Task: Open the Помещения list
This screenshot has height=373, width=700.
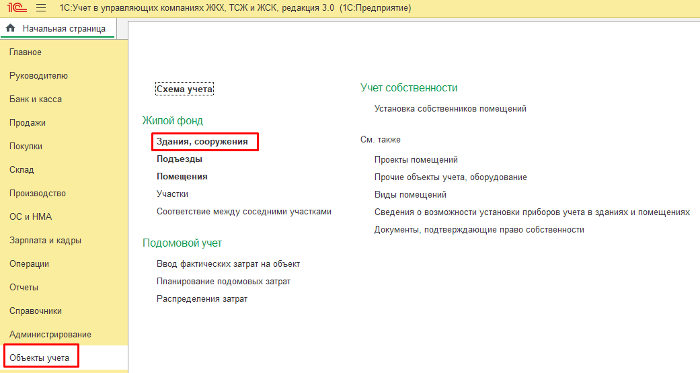Action: pos(182,177)
